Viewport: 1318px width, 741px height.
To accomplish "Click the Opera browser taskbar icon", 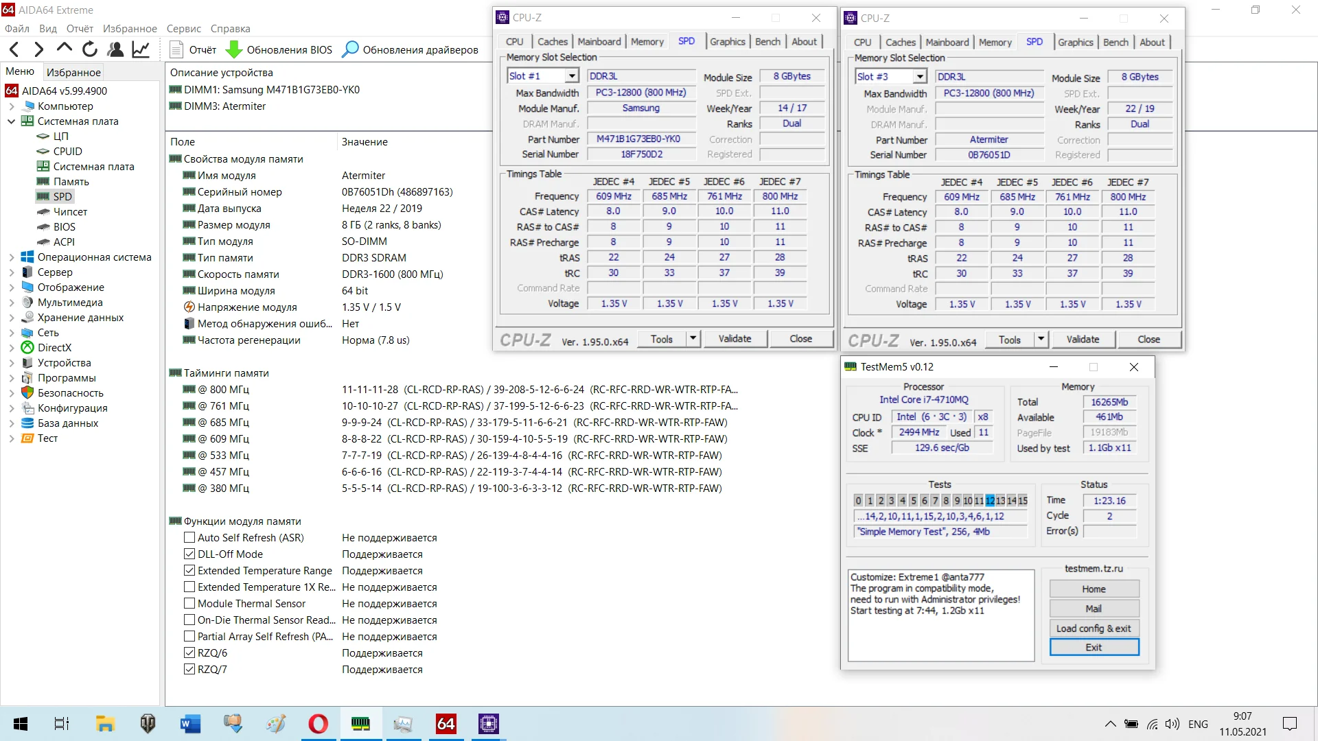I will [x=318, y=724].
